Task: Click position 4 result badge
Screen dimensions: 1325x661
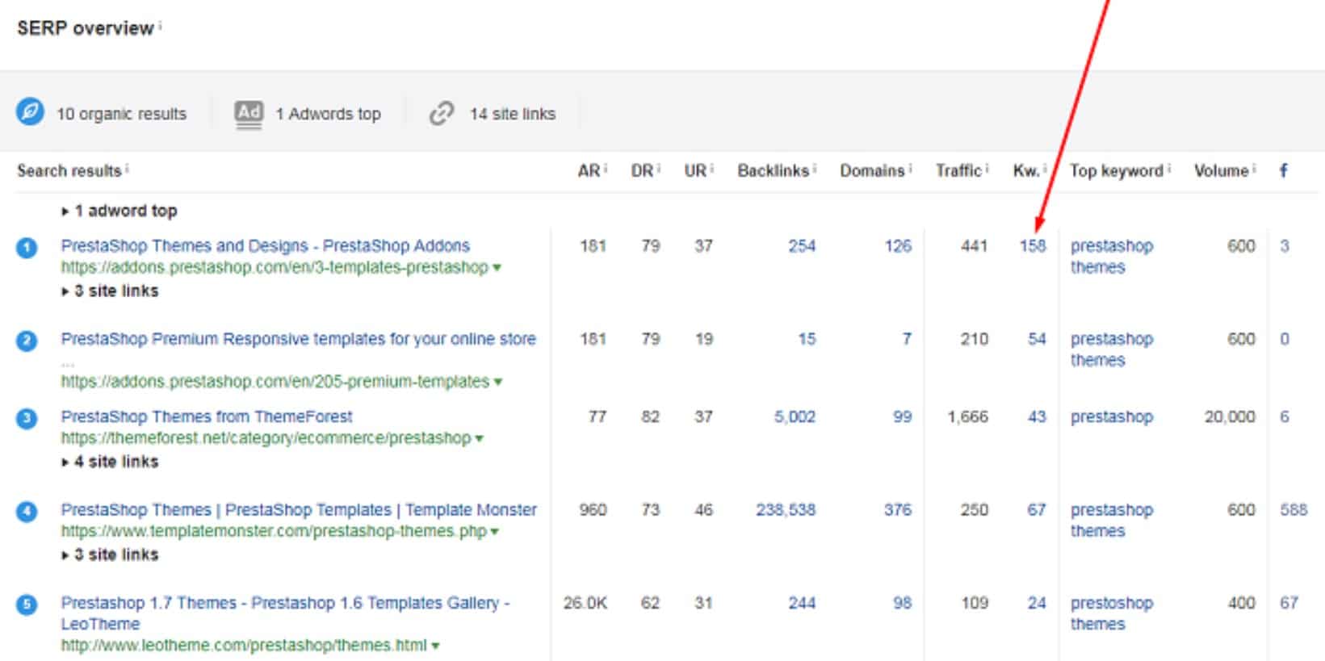Action: 27,512
